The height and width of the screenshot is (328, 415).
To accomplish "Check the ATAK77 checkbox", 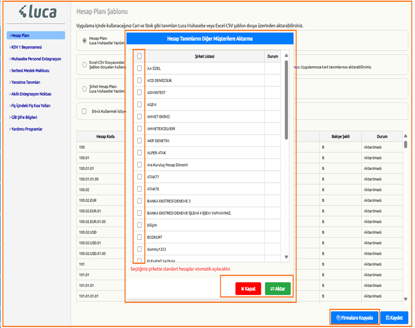I will click(x=140, y=177).
